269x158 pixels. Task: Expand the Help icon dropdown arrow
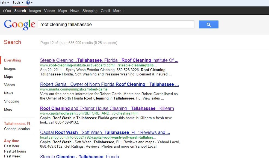pyautogui.click(x=32, y=2)
